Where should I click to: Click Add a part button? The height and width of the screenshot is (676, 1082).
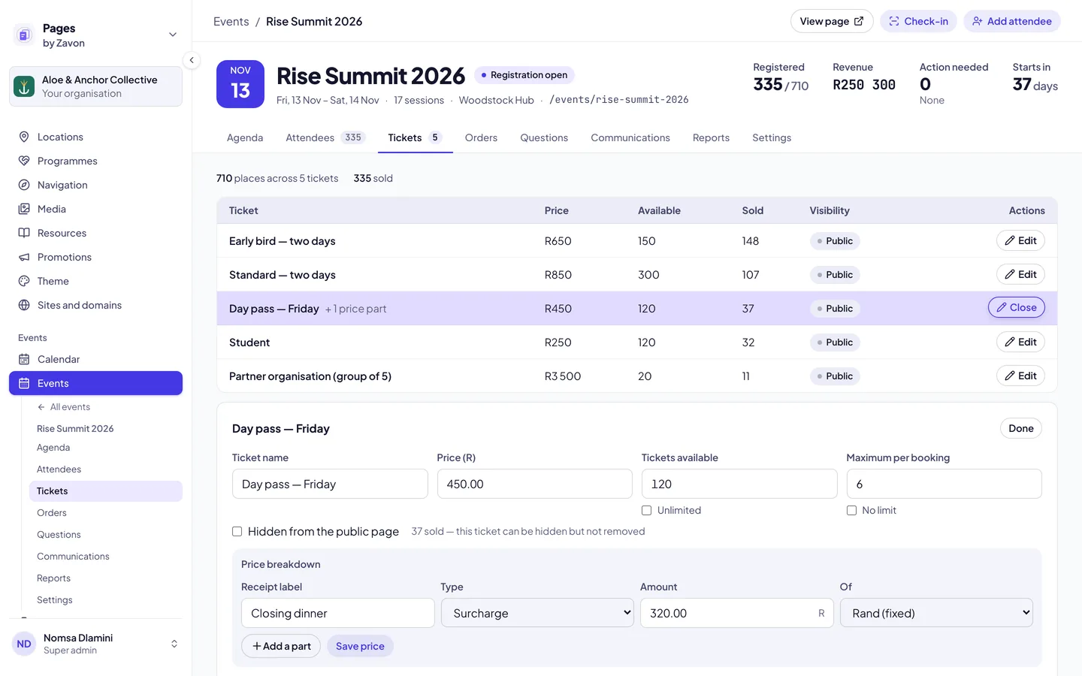(x=281, y=646)
